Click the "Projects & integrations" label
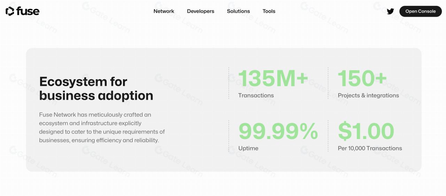 click(368, 96)
